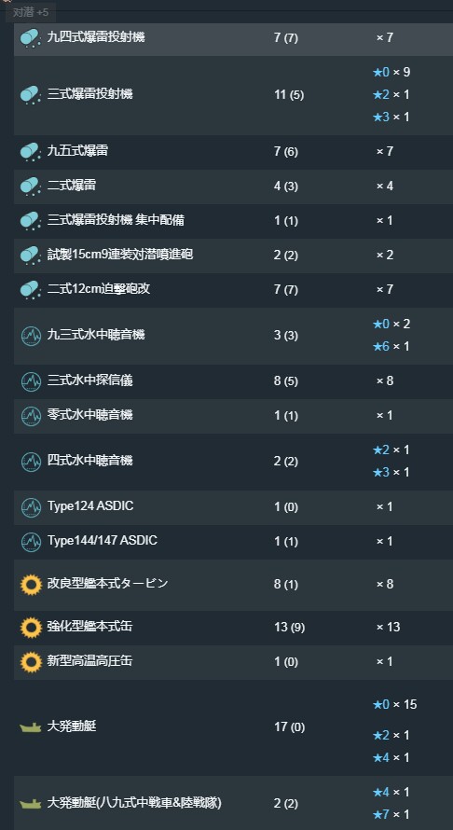
Task: Select the 九五式爆雷 row name
Action: click(x=77, y=151)
